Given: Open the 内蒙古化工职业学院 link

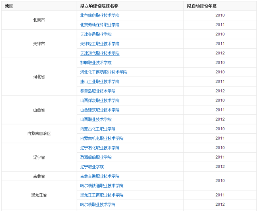Looking at the screenshot, I should point(98,129).
